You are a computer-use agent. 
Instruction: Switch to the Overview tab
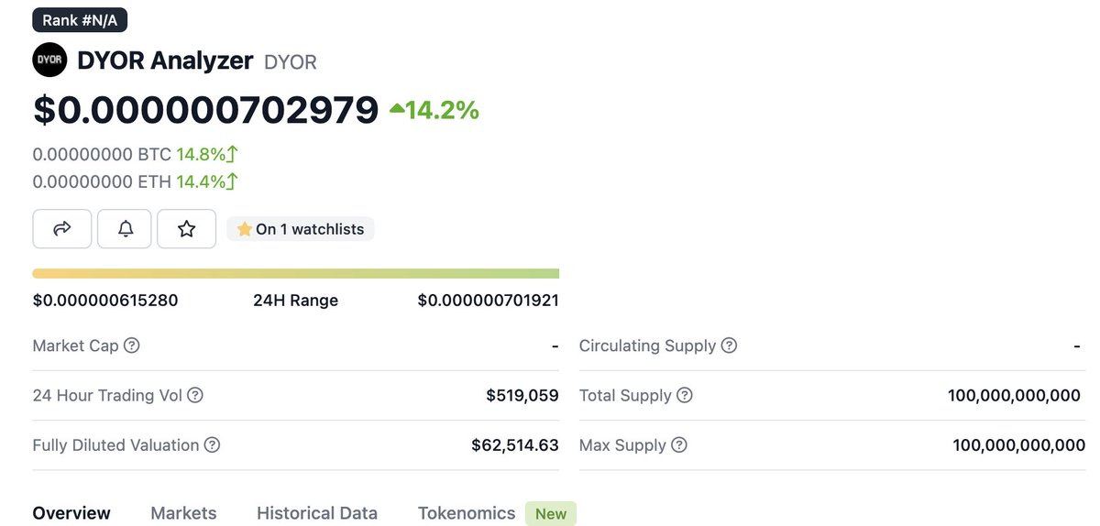pyautogui.click(x=71, y=513)
